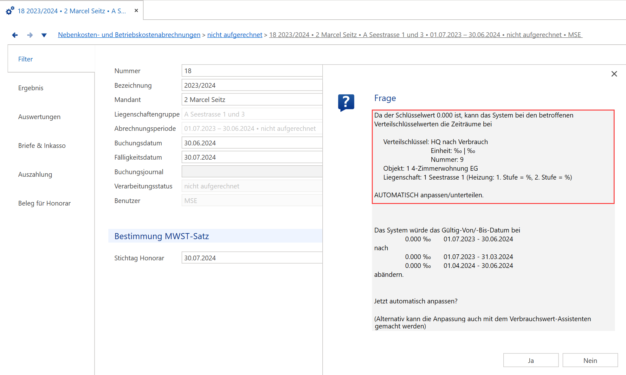Image resolution: width=626 pixels, height=375 pixels.
Task: Edit the Stichtag Honorar date field
Action: 252,258
